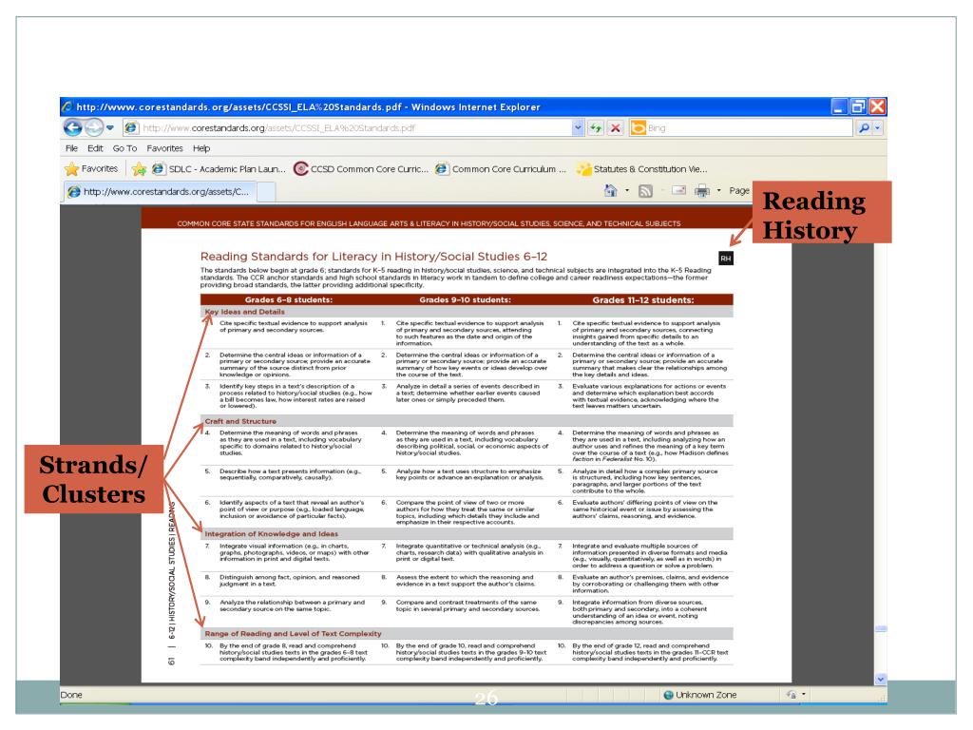Image resolution: width=973 pixels, height=730 pixels.
Task: Expand the Home icon dropdown arrow
Action: pyautogui.click(x=627, y=190)
